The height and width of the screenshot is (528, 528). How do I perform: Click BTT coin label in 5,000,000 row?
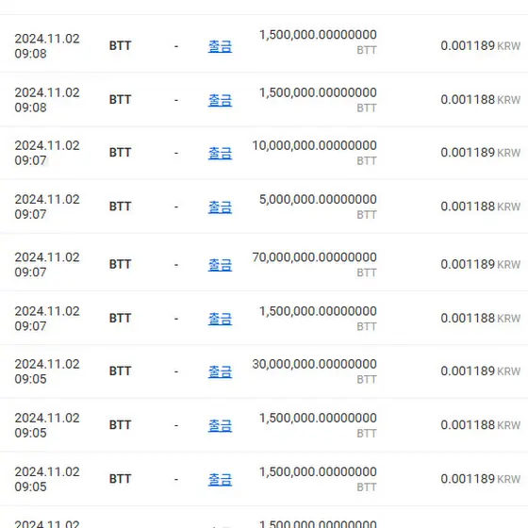pos(121,206)
